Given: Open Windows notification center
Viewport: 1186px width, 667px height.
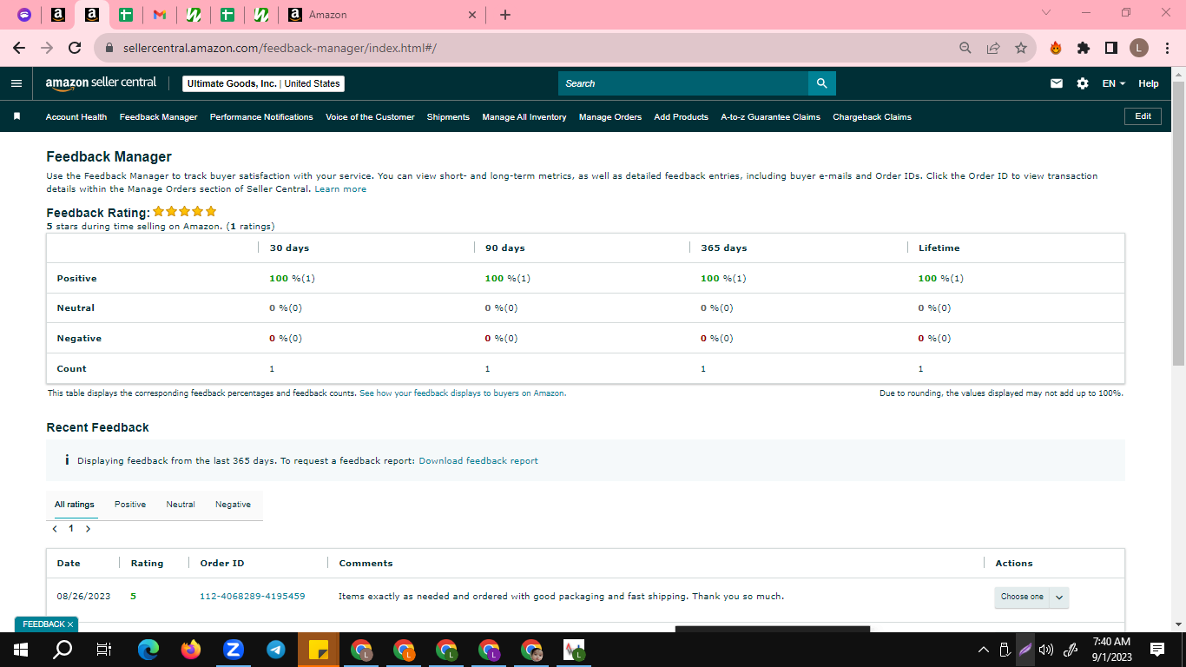Looking at the screenshot, I should click(1157, 649).
